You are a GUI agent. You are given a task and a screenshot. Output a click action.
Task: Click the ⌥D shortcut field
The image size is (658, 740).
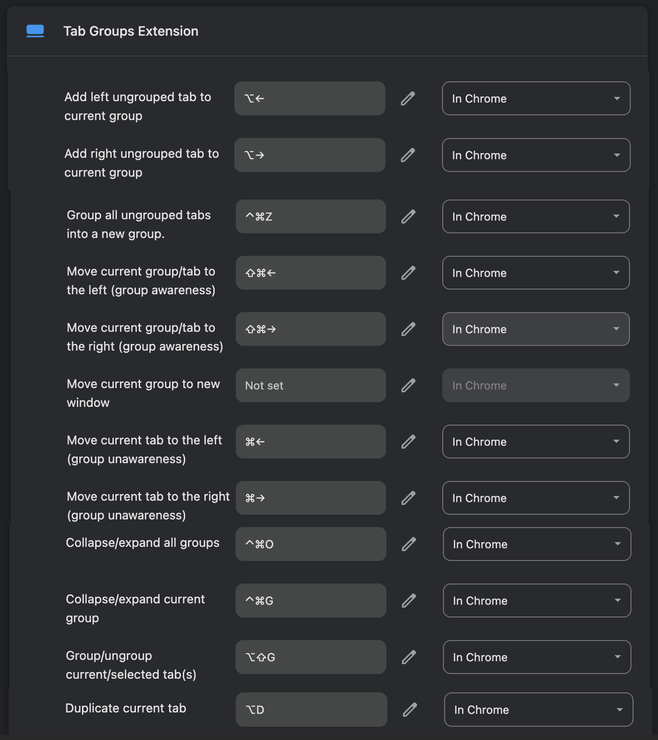tap(311, 709)
